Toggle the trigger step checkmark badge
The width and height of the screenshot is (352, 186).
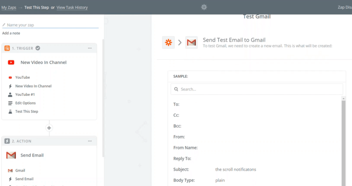tap(38, 48)
